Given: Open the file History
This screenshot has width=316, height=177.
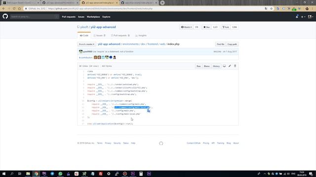Looking at the screenshot, I should (216, 66).
